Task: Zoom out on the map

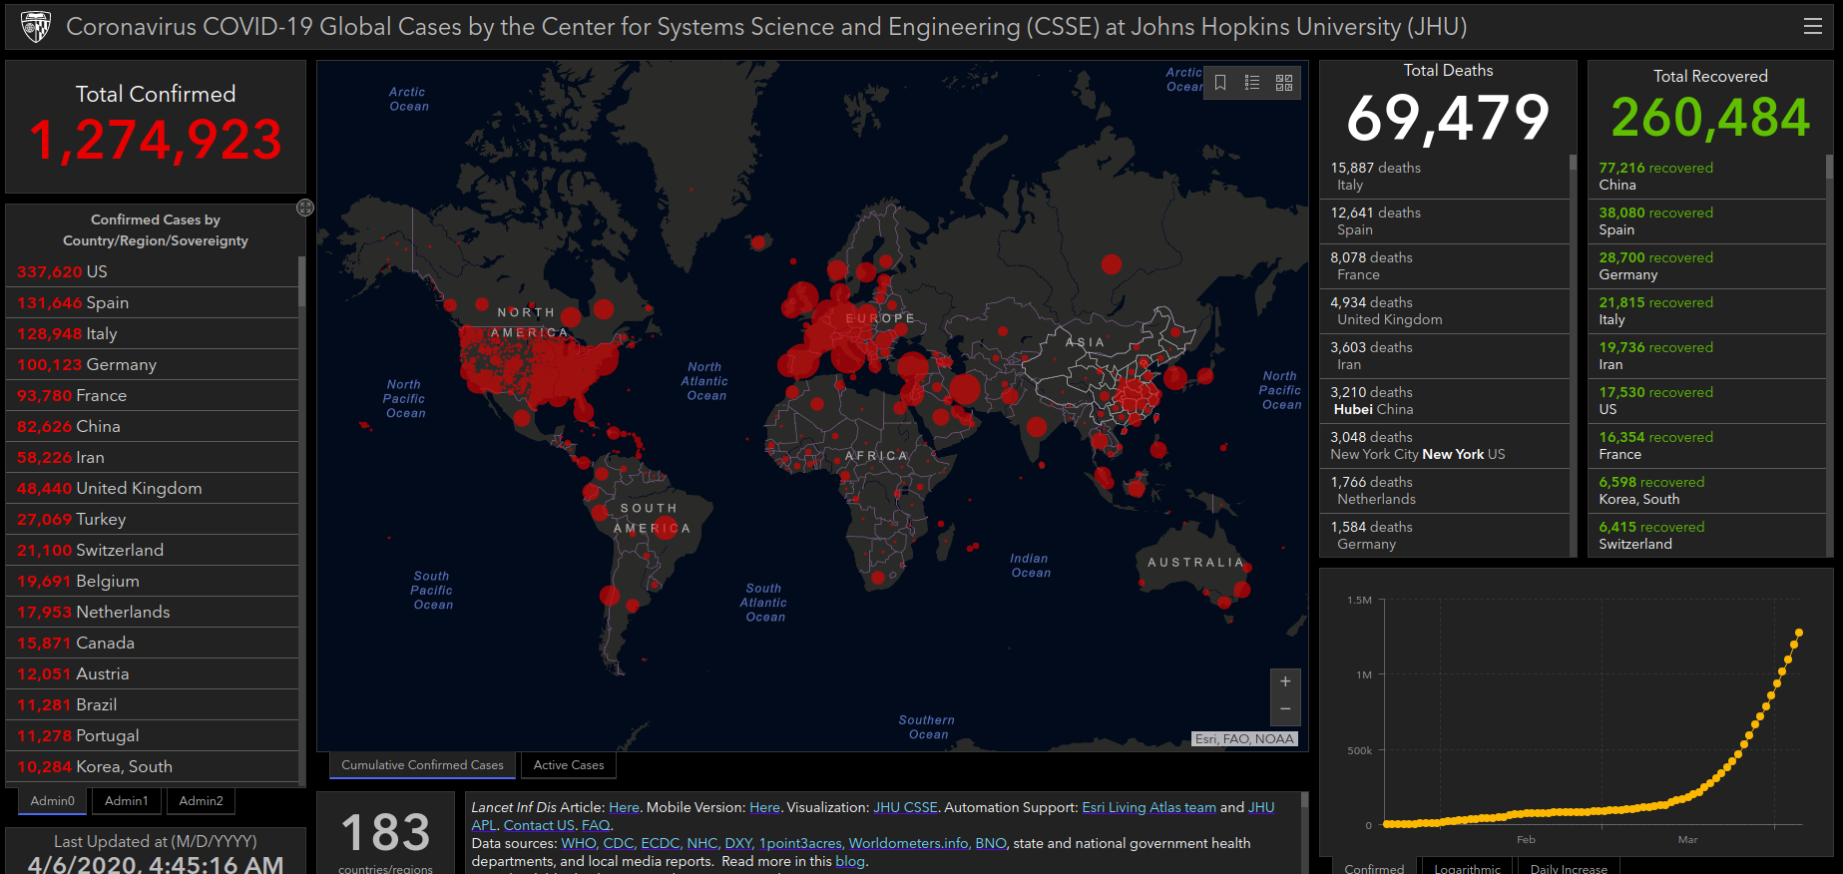Action: tap(1285, 709)
